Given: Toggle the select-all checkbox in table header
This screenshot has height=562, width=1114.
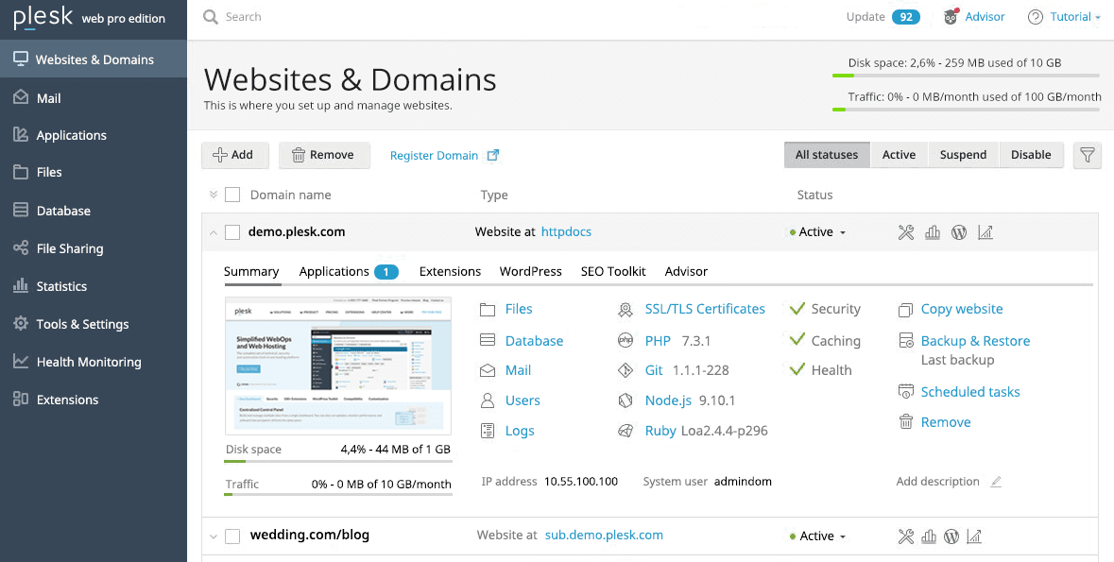Looking at the screenshot, I should pos(232,195).
